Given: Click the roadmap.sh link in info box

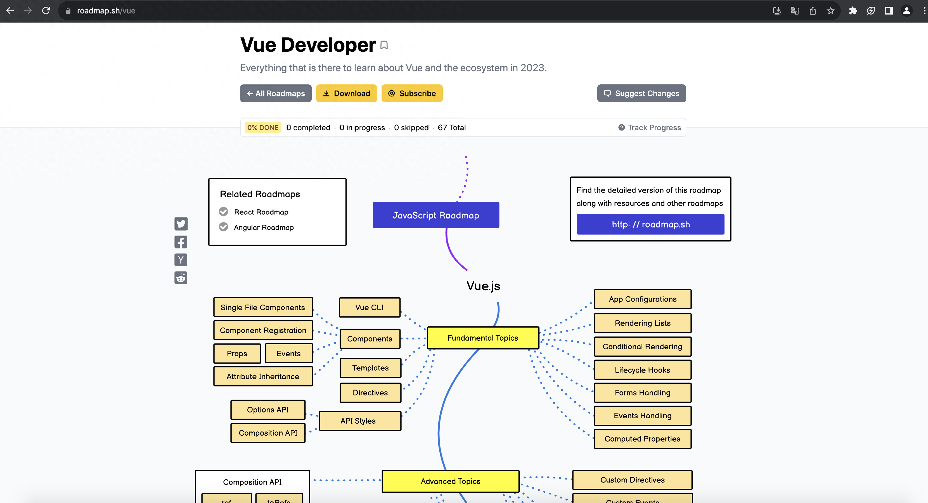Looking at the screenshot, I should point(650,224).
